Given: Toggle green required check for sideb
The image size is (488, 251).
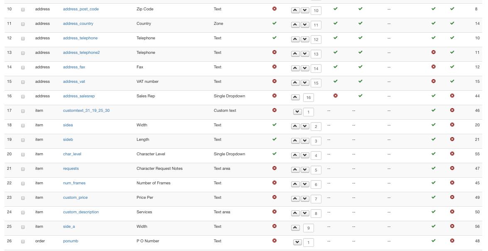Looking at the screenshot, I should tap(274, 139).
